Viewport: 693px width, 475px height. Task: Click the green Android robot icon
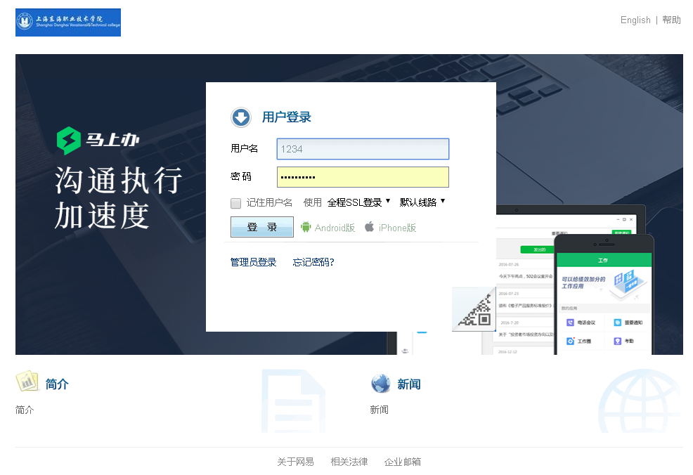pyautogui.click(x=306, y=227)
